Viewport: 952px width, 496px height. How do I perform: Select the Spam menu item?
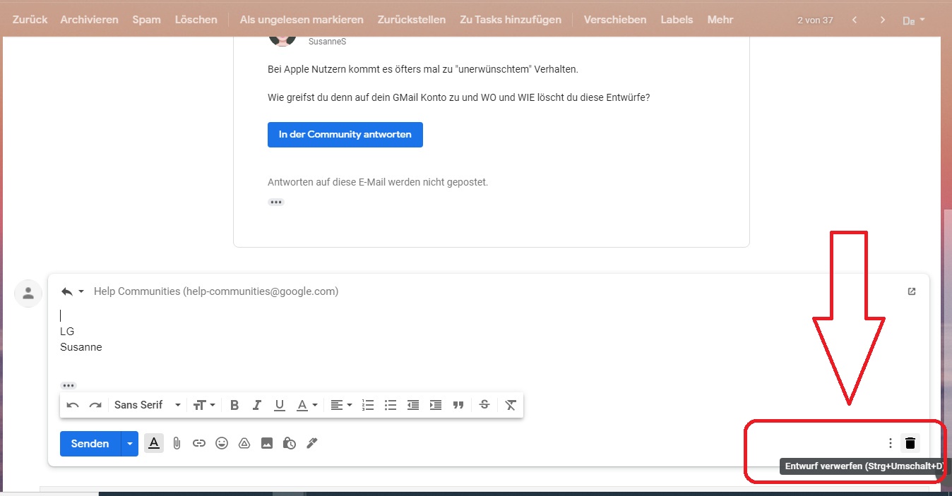pos(146,19)
